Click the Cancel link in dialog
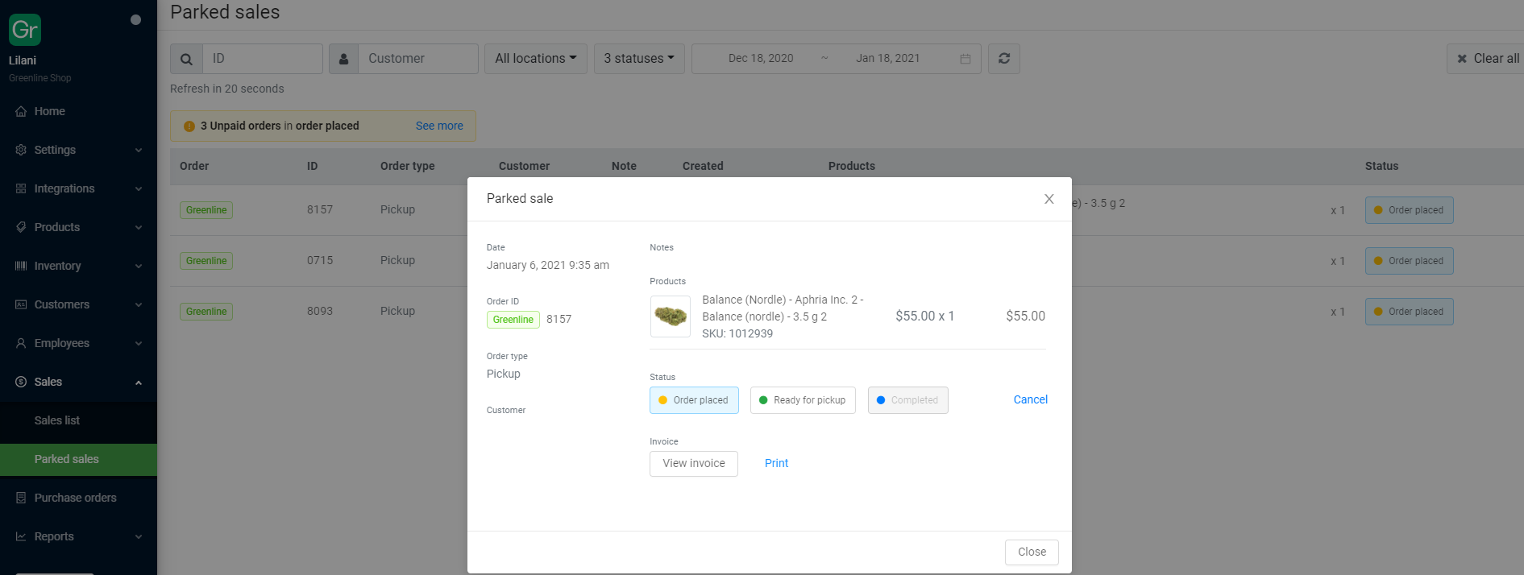 1030,399
